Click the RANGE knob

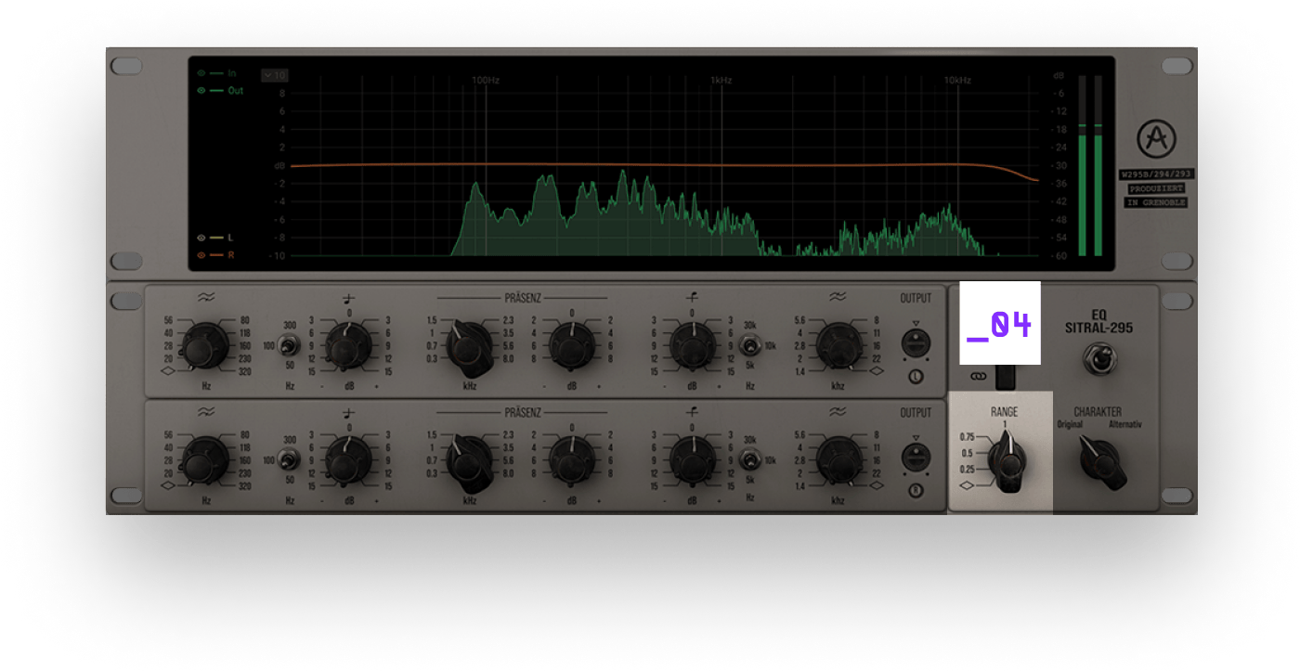pos(1007,461)
